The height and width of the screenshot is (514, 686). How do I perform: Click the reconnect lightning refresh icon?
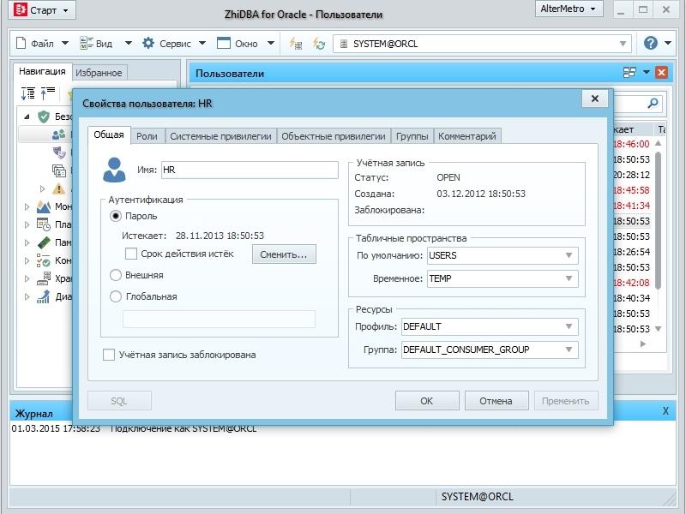319,44
